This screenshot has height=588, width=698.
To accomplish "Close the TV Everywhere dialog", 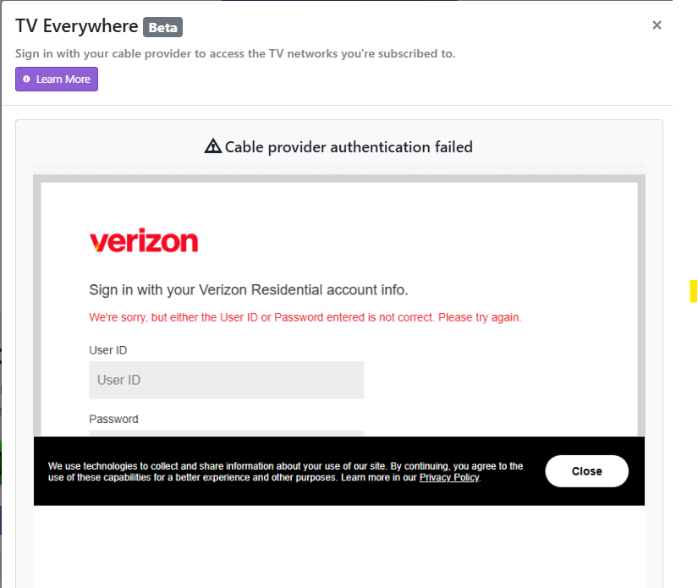I will coord(657,25).
